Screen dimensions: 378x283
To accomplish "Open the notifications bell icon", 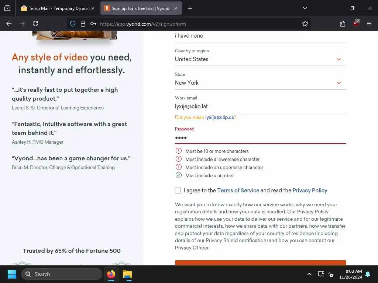I will pos(368,274).
